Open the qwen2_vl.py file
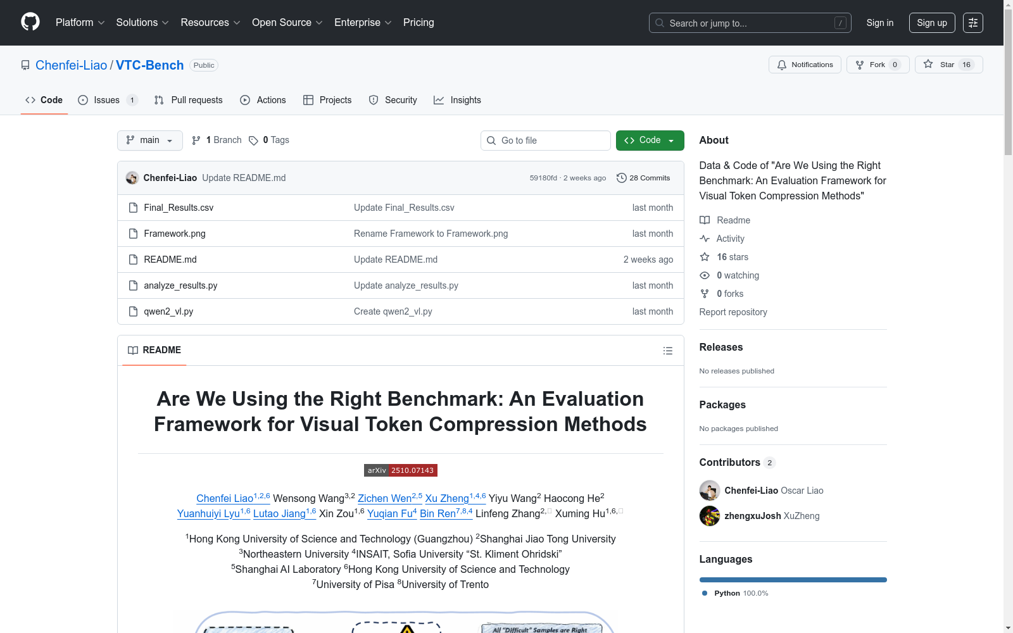 coord(168,311)
